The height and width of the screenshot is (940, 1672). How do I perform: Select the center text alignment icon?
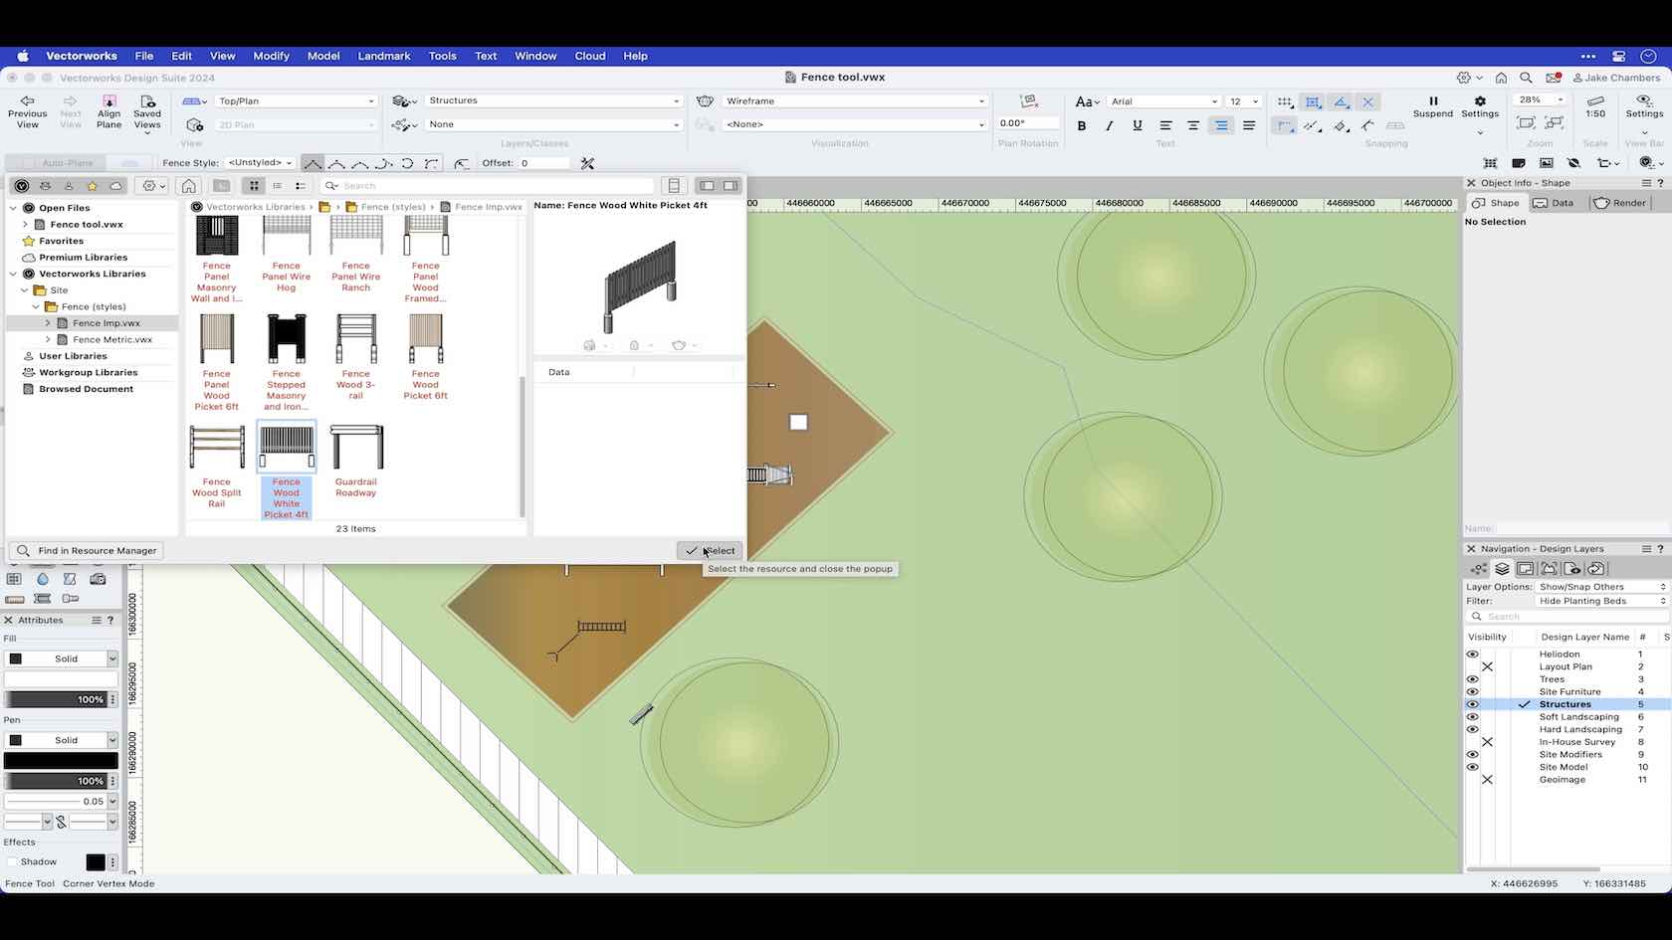click(x=1192, y=125)
